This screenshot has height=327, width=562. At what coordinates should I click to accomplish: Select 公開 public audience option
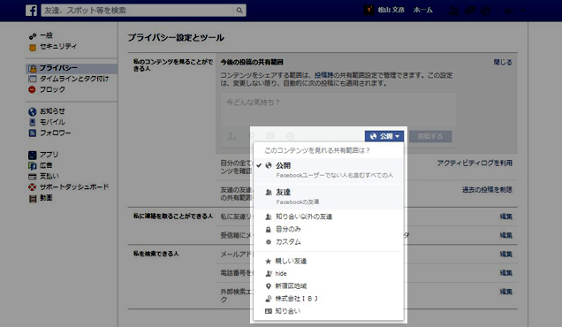pos(329,171)
